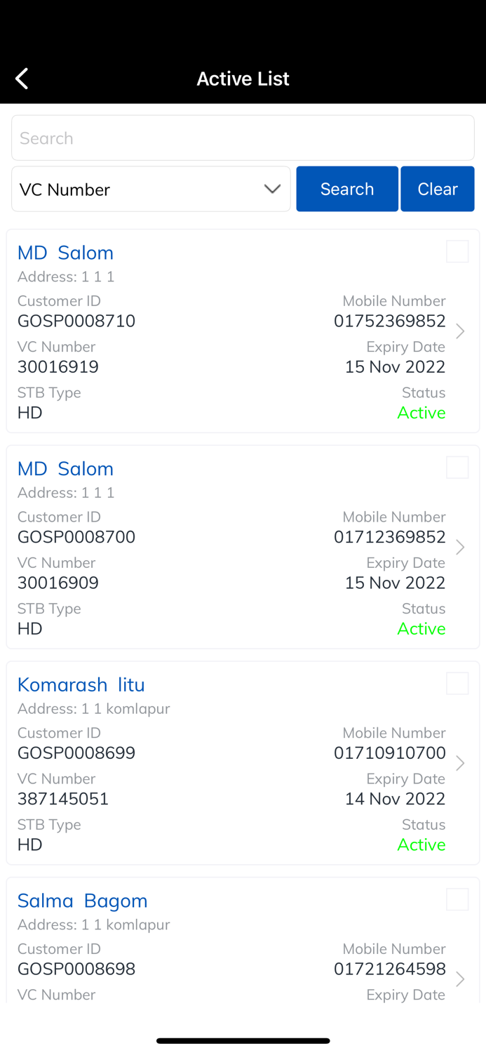The height and width of the screenshot is (1053, 486).
Task: Enable the Salma Bagom checkbox
Action: click(457, 899)
